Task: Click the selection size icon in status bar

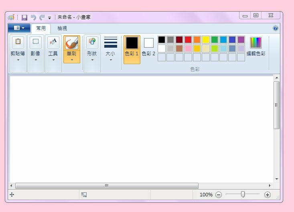Action: [x=84, y=195]
